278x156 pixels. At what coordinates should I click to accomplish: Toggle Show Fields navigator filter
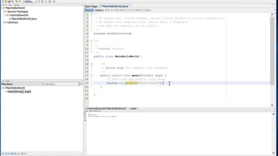click(6, 154)
